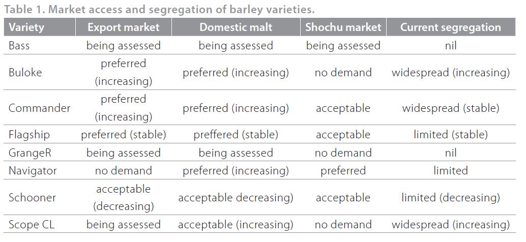Viewport: 526px width, 242px height.
Task: Select the Commander variety cell
Action: [39, 108]
